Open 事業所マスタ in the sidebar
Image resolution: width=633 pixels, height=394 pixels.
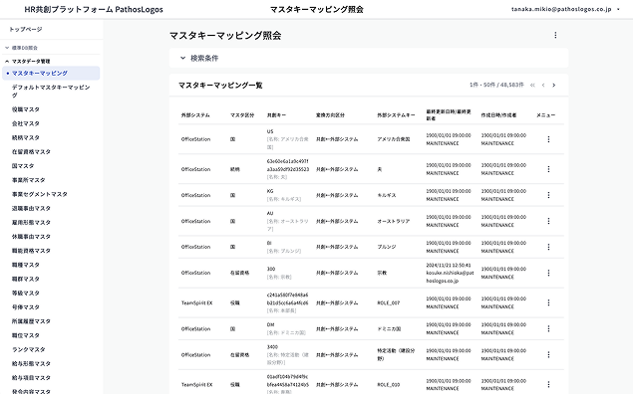(x=28, y=180)
